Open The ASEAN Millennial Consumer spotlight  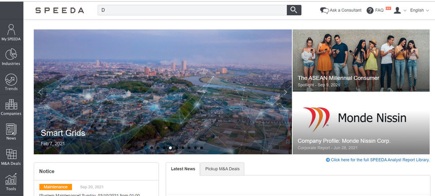point(361,61)
